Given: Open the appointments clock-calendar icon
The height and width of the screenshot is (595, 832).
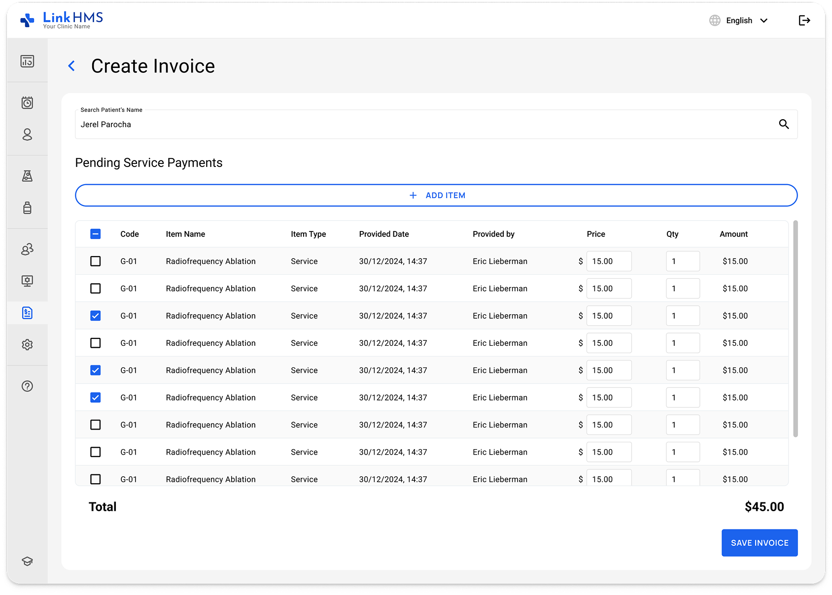Looking at the screenshot, I should (27, 102).
